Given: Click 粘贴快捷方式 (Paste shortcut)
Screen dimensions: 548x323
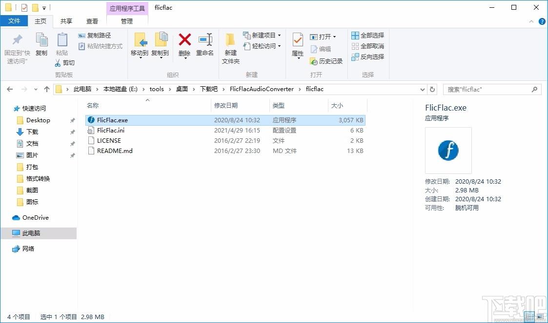Looking at the screenshot, I should tap(101, 46).
